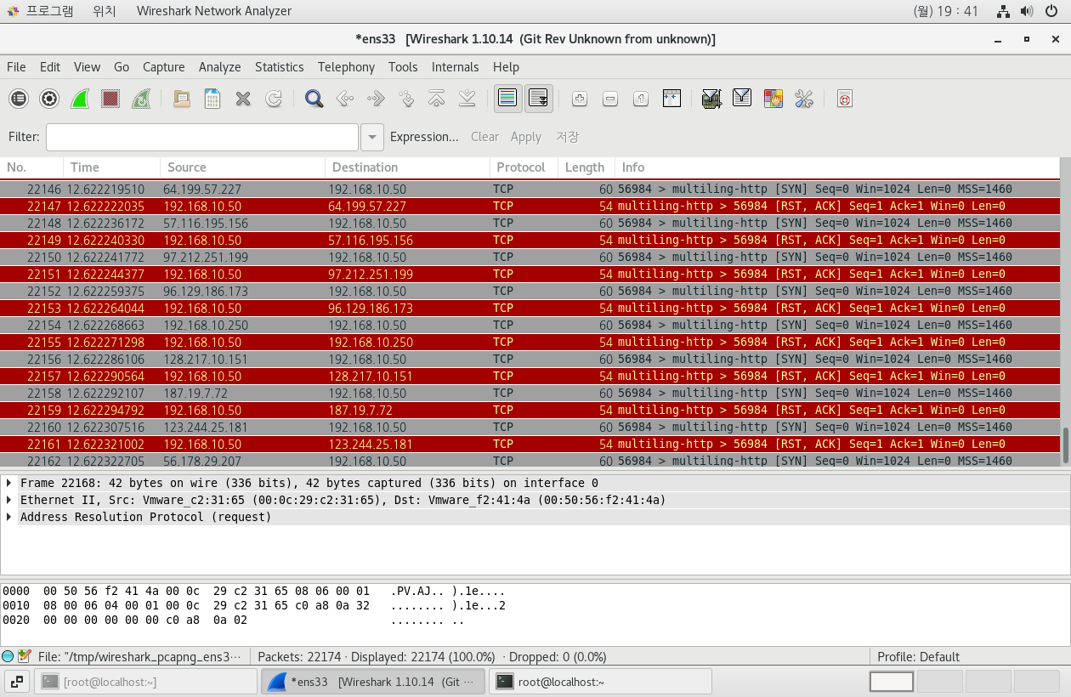Open capture options gear icon
The height and width of the screenshot is (697, 1071).
pyautogui.click(x=49, y=99)
